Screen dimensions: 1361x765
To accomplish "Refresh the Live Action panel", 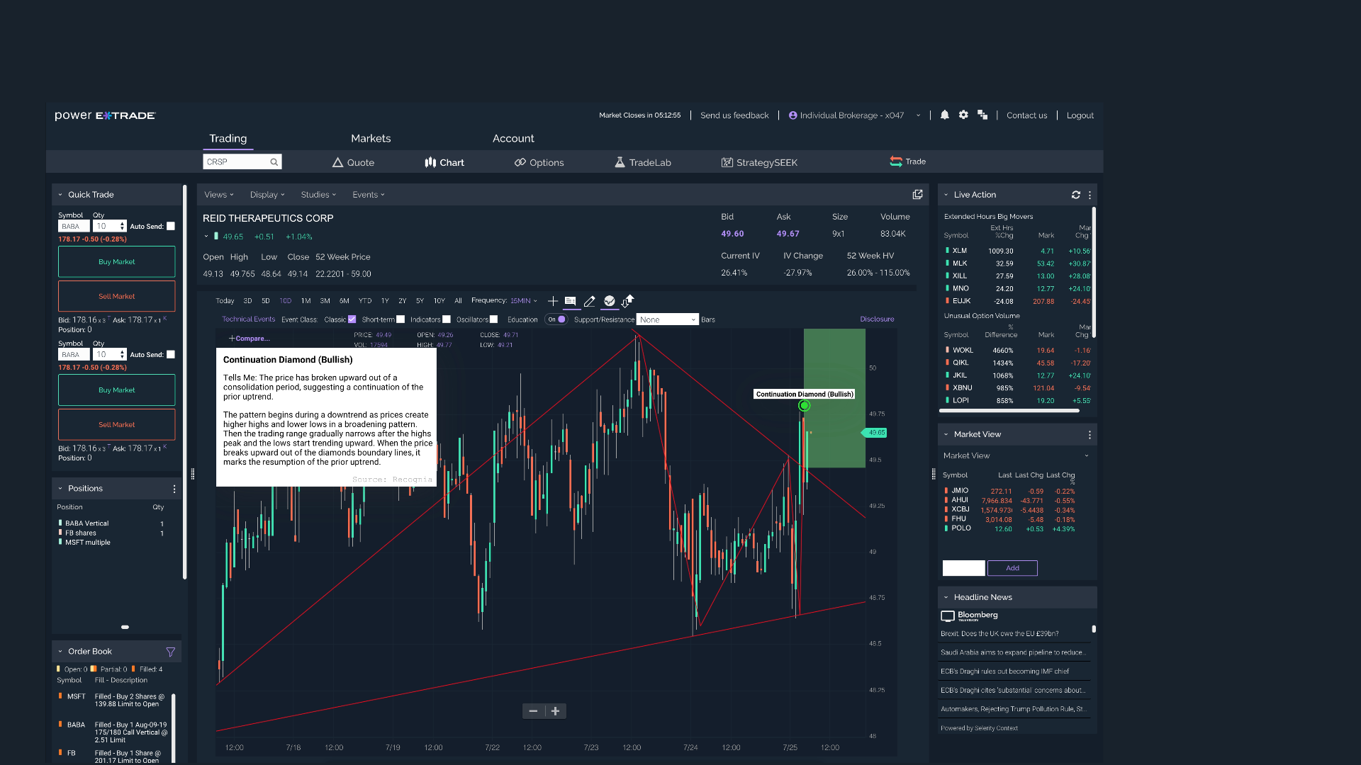I will (x=1075, y=194).
